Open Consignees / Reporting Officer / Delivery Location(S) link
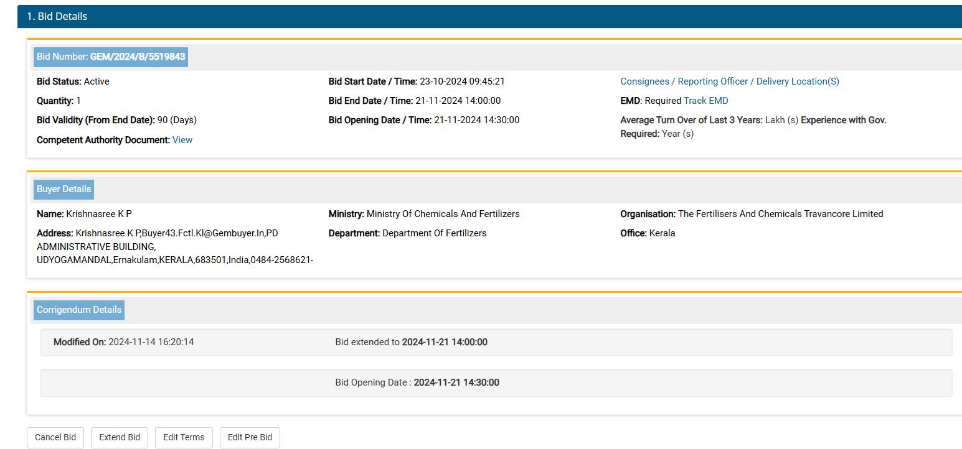Image resolution: width=962 pixels, height=449 pixels. 730,81
